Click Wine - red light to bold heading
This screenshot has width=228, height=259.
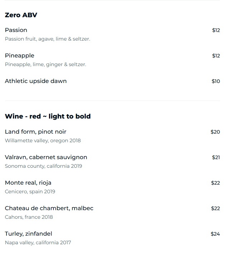[x=48, y=116]
